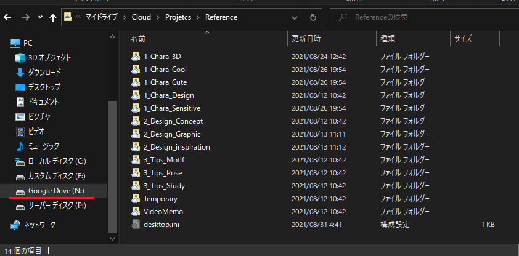Viewport: 519px width, 256px height.
Task: Select サーバー ディスク (P:) drive
Action: click(57, 206)
